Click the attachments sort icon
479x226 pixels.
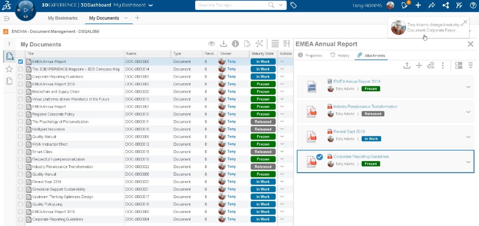coord(471,65)
